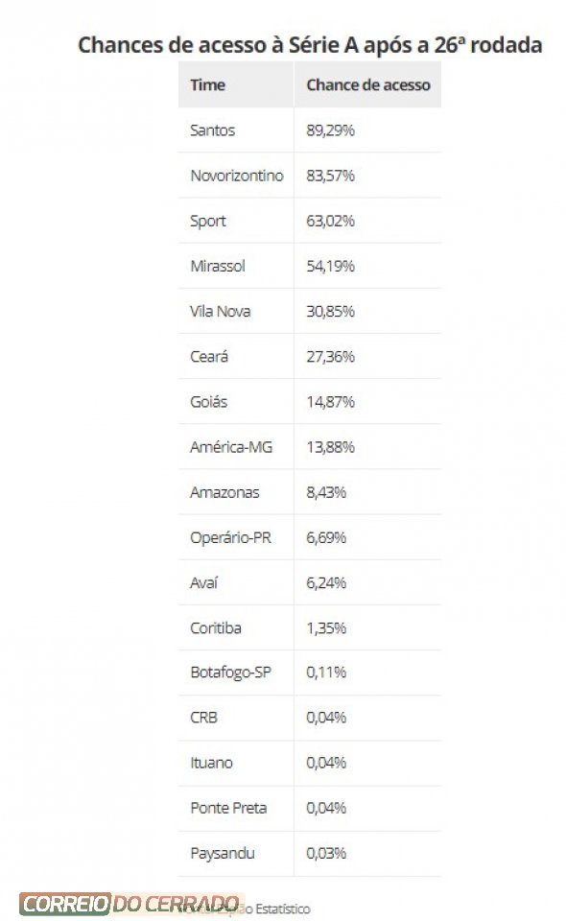This screenshot has width=566, height=921.
Task: Select the Ituano team name
Action: [211, 763]
